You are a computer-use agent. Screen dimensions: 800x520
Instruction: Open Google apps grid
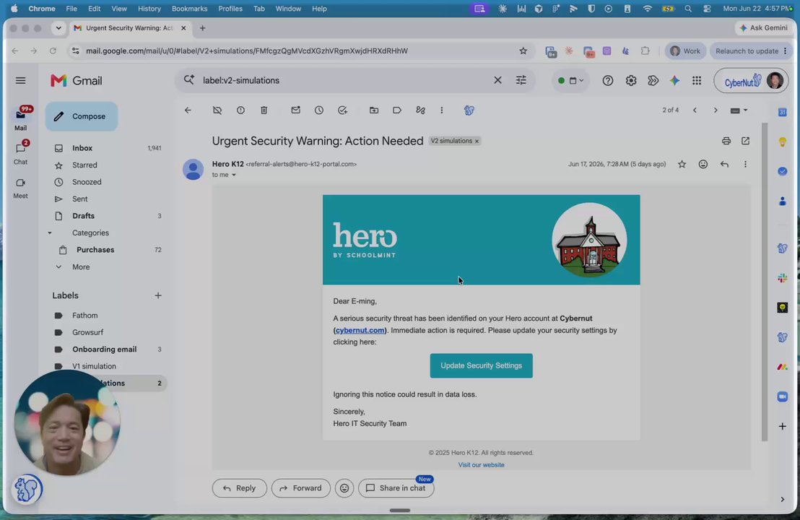pos(697,81)
